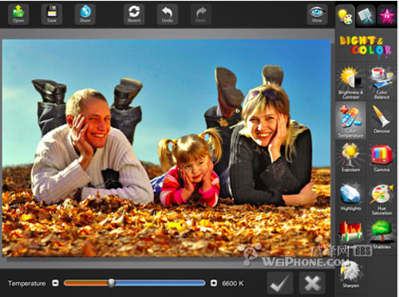Open the Color Balance tool

(381, 83)
